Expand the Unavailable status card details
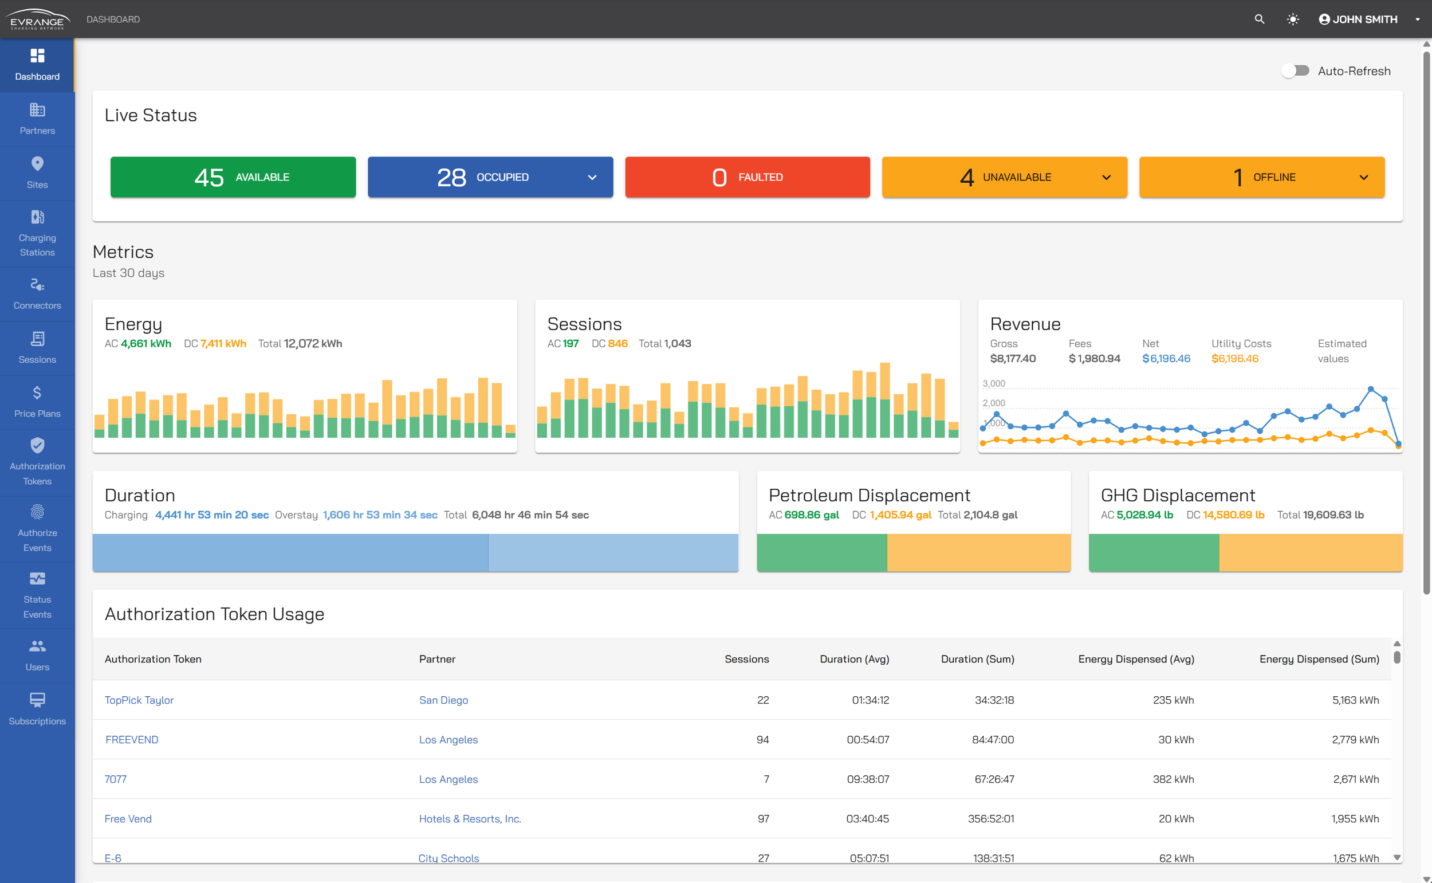The width and height of the screenshot is (1432, 883). [1105, 177]
